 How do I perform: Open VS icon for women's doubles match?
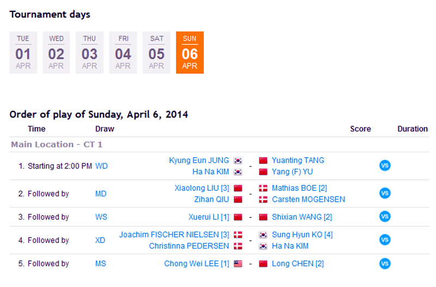(x=385, y=166)
